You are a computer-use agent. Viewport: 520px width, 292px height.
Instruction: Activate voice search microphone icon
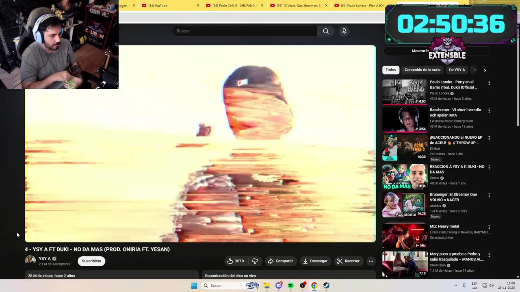(344, 31)
